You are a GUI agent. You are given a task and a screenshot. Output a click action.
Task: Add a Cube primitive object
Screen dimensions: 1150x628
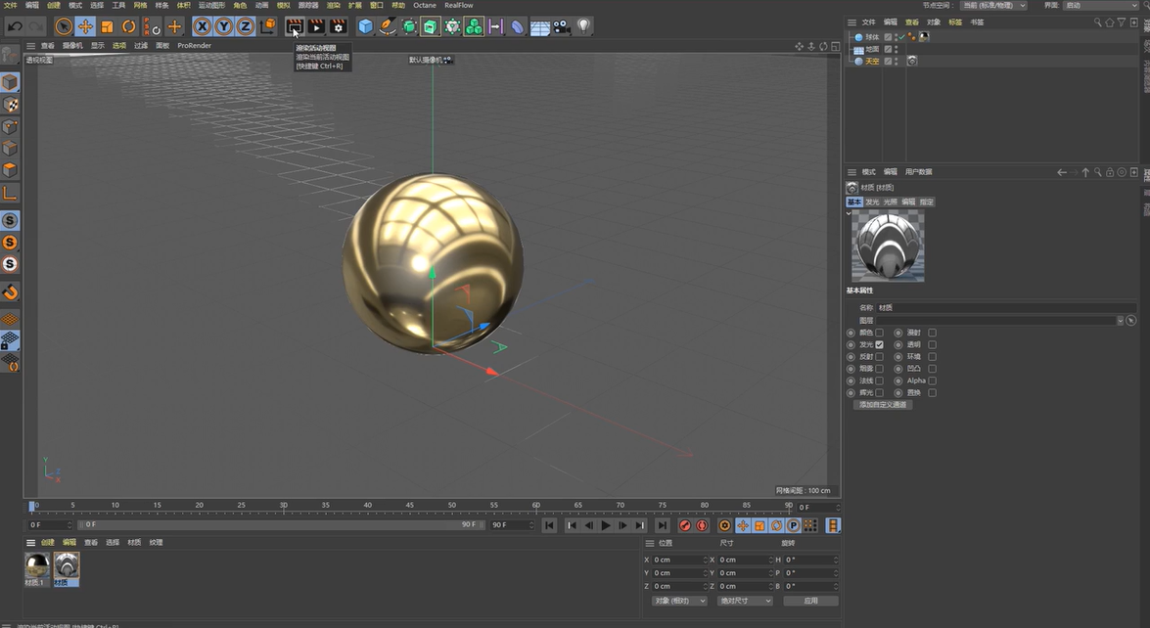click(365, 27)
